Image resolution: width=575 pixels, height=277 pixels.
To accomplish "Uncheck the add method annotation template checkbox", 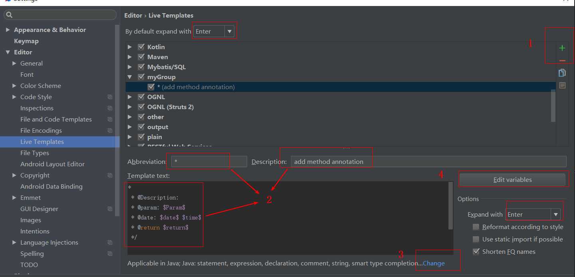I will pyautogui.click(x=151, y=87).
